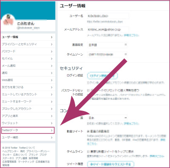The image size is (170, 168).
Task: Open the ユーザー情報 settings page
Action: click(28, 37)
